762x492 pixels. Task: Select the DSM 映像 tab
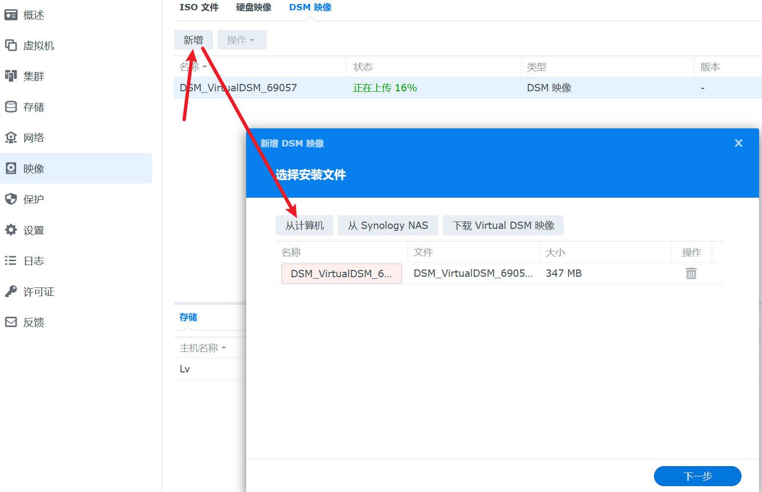[310, 7]
